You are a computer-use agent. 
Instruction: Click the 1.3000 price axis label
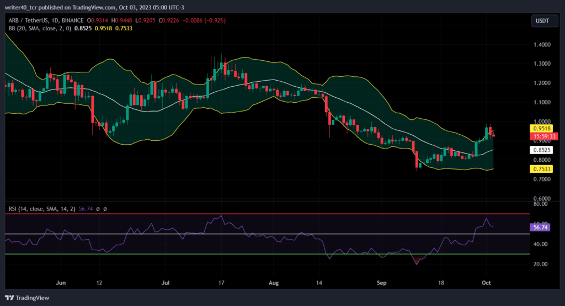coord(542,64)
